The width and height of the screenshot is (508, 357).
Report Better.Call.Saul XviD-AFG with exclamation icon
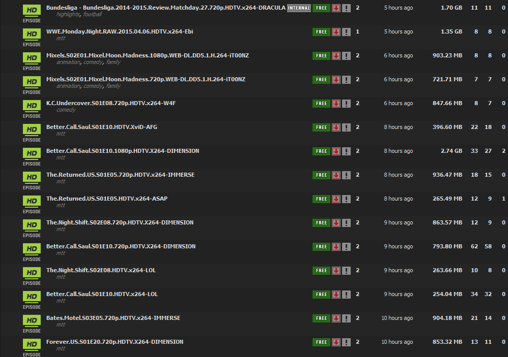click(346, 127)
